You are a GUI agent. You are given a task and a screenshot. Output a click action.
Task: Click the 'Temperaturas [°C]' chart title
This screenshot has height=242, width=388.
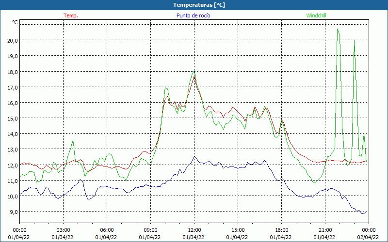[199, 5]
